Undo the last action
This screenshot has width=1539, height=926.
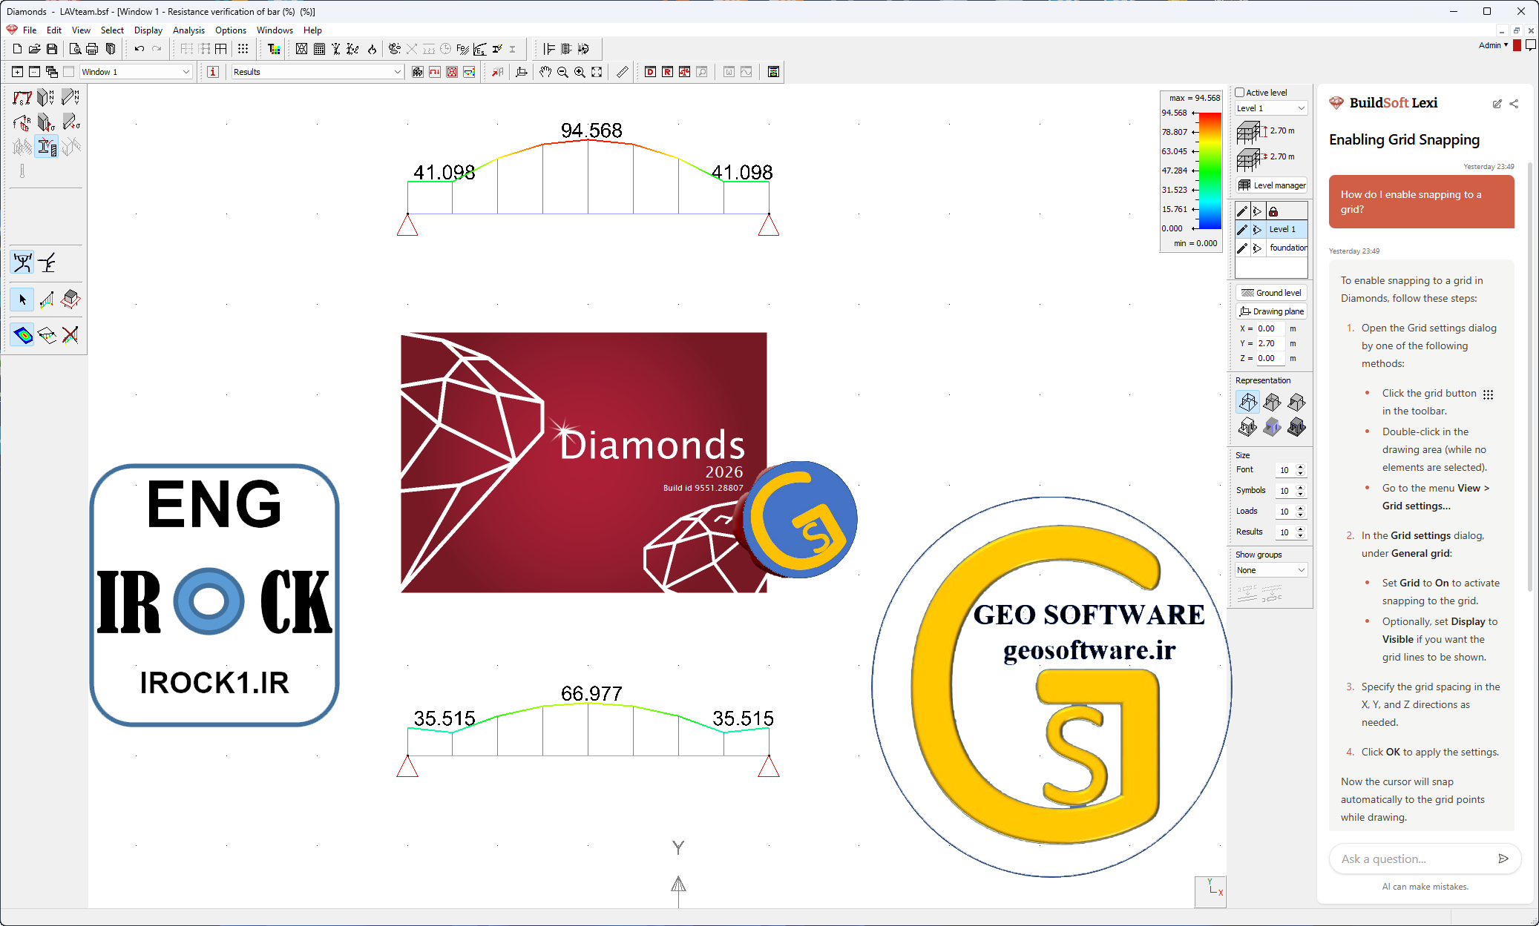[x=139, y=49]
